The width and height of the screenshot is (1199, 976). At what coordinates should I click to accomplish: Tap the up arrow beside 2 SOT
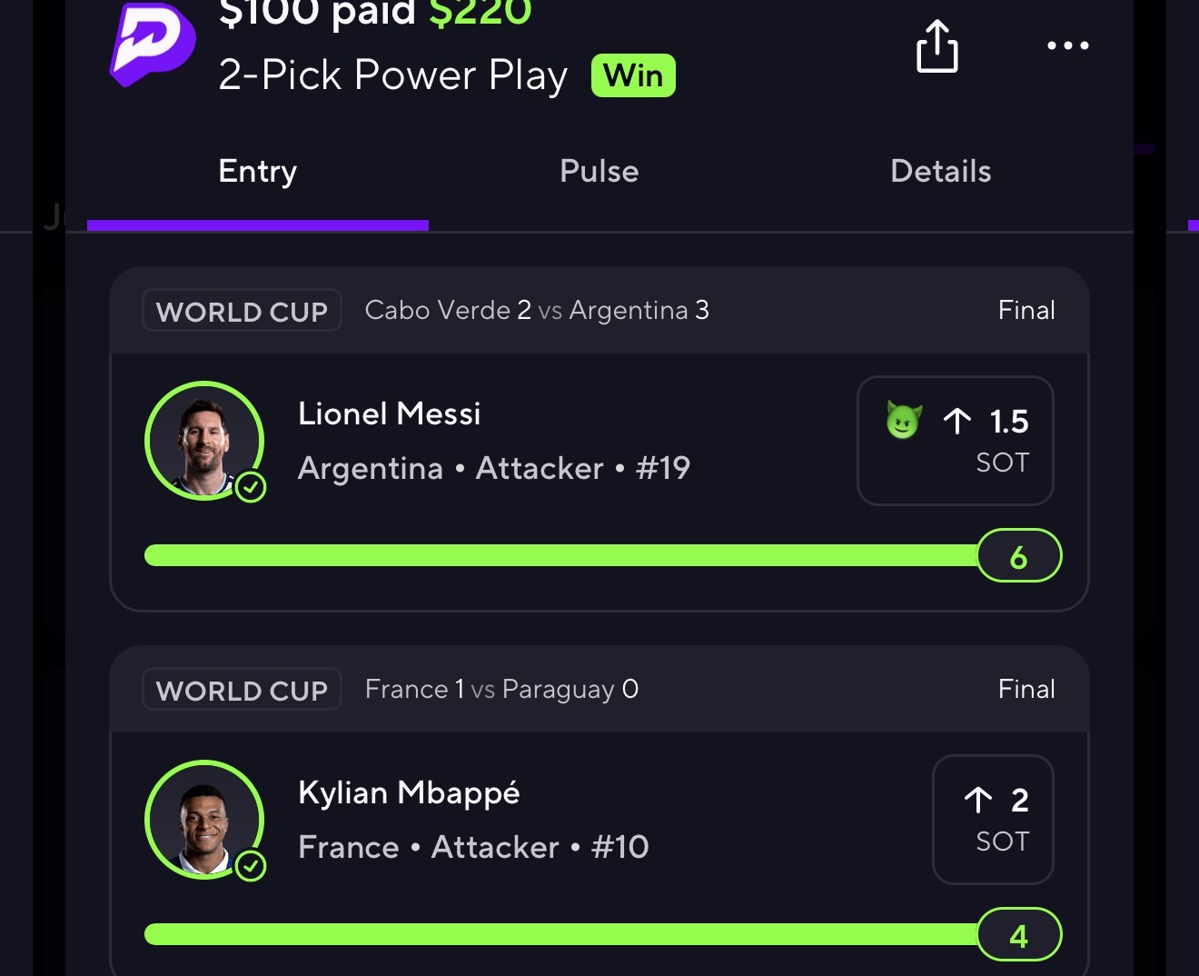pos(978,800)
